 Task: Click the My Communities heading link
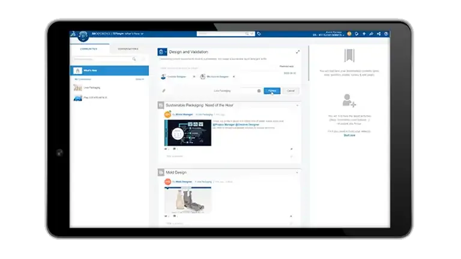click(x=83, y=79)
